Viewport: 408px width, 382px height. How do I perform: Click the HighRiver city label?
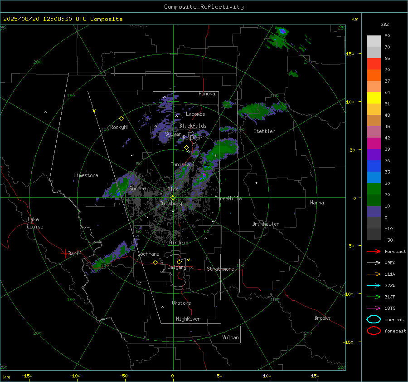tap(188, 319)
